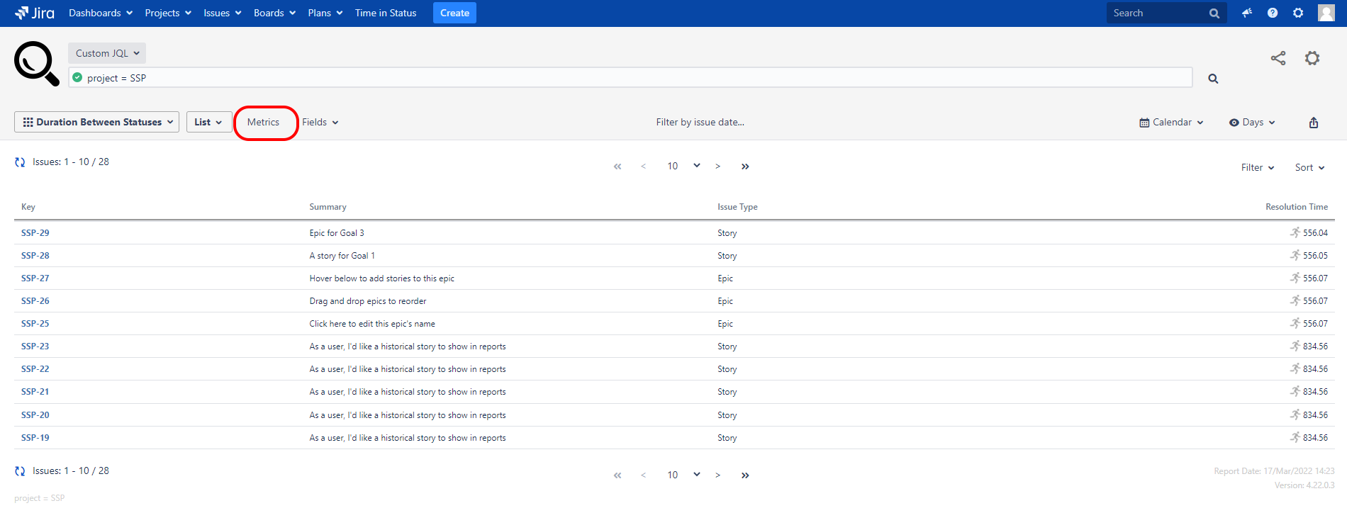Image resolution: width=1347 pixels, height=513 pixels.
Task: Open Time in Status menu item
Action: 386,13
